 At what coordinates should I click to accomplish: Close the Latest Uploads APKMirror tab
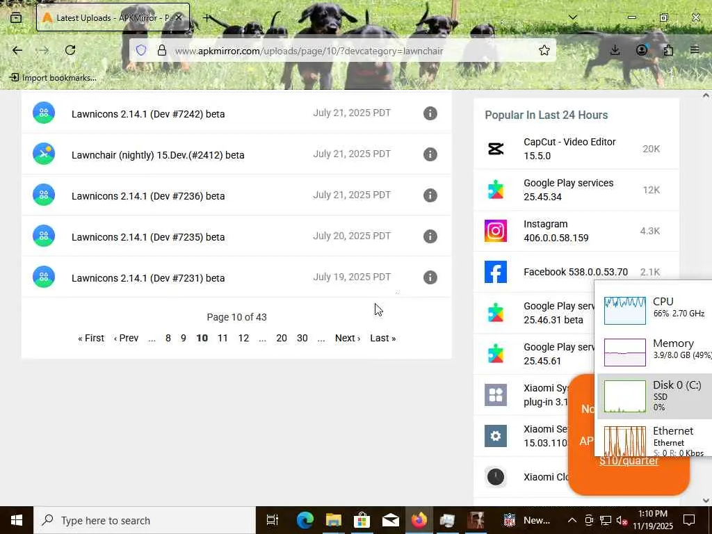pyautogui.click(x=179, y=17)
